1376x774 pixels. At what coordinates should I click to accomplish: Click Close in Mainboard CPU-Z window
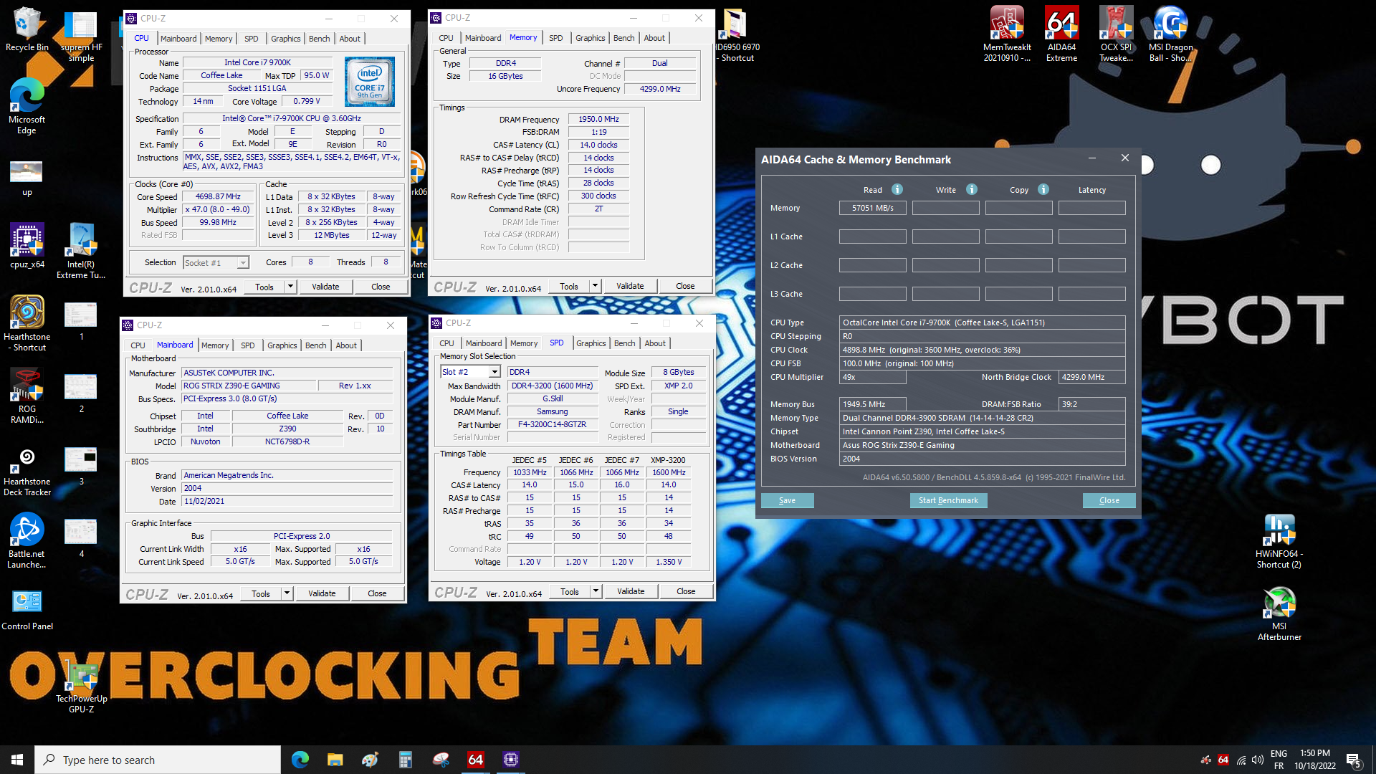377,593
